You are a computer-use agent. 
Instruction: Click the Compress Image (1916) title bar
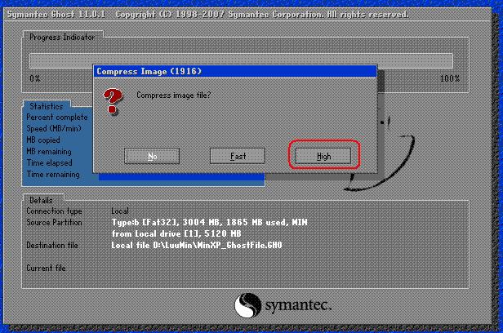235,71
